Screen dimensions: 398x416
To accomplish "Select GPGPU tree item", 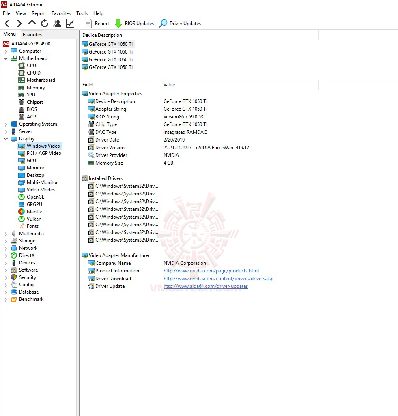I will [34, 204].
